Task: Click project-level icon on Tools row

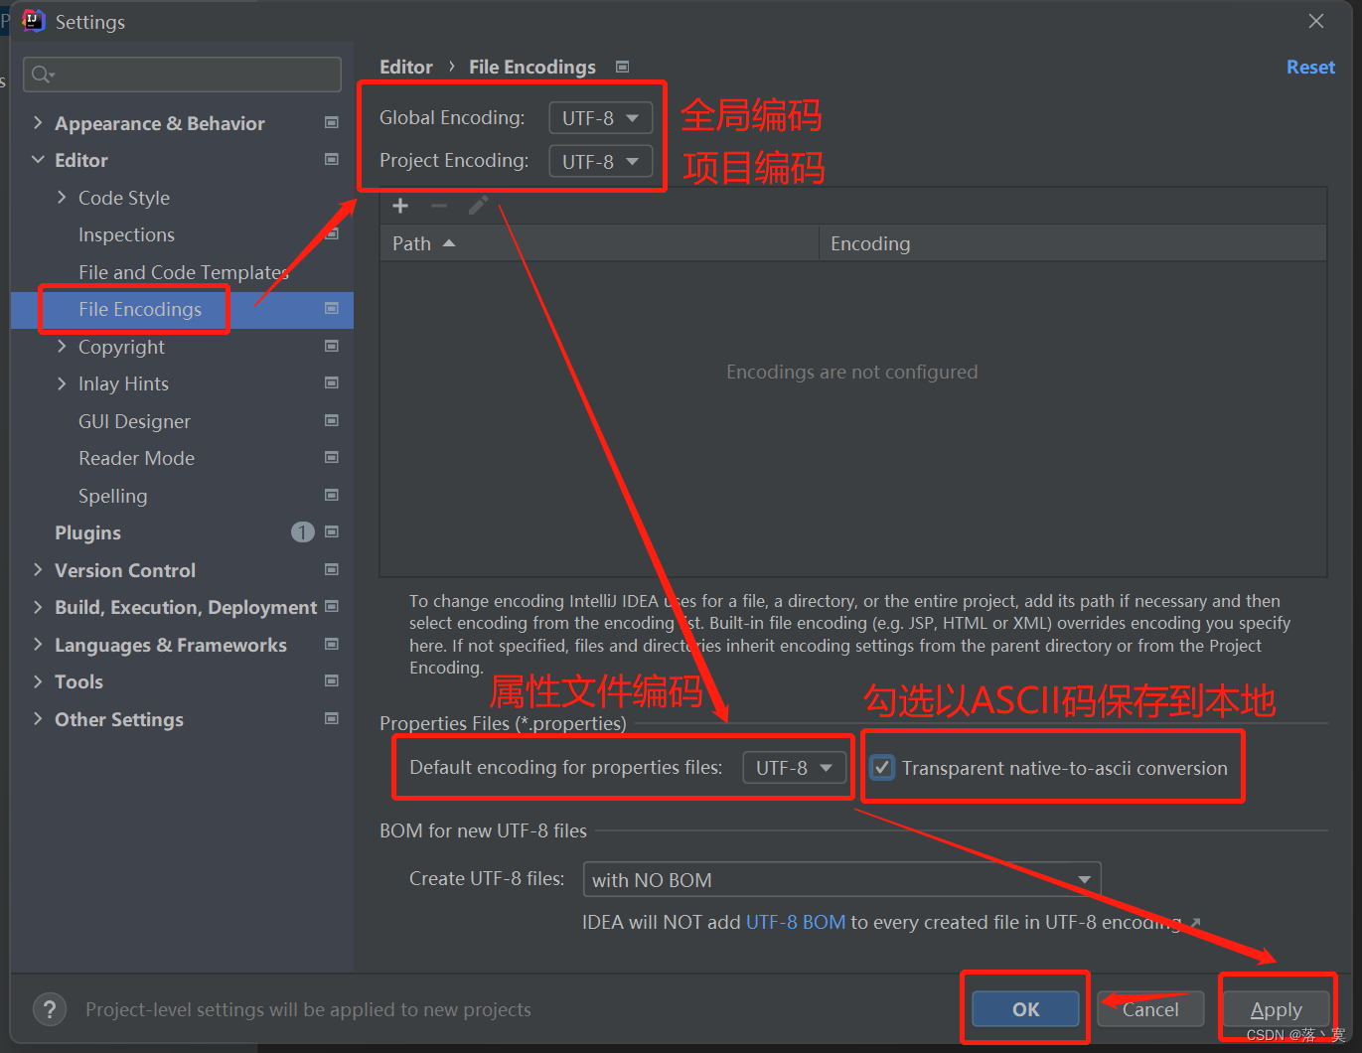Action: (x=332, y=681)
